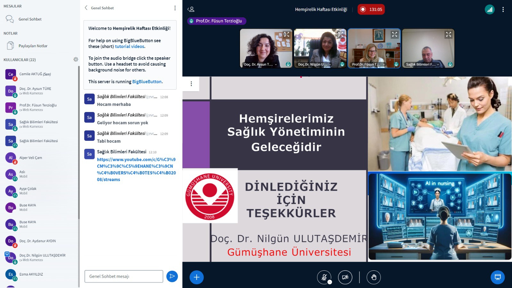Screen dimensions: 512x288
Task: Open chat options three-dot menu
Action: (x=175, y=8)
